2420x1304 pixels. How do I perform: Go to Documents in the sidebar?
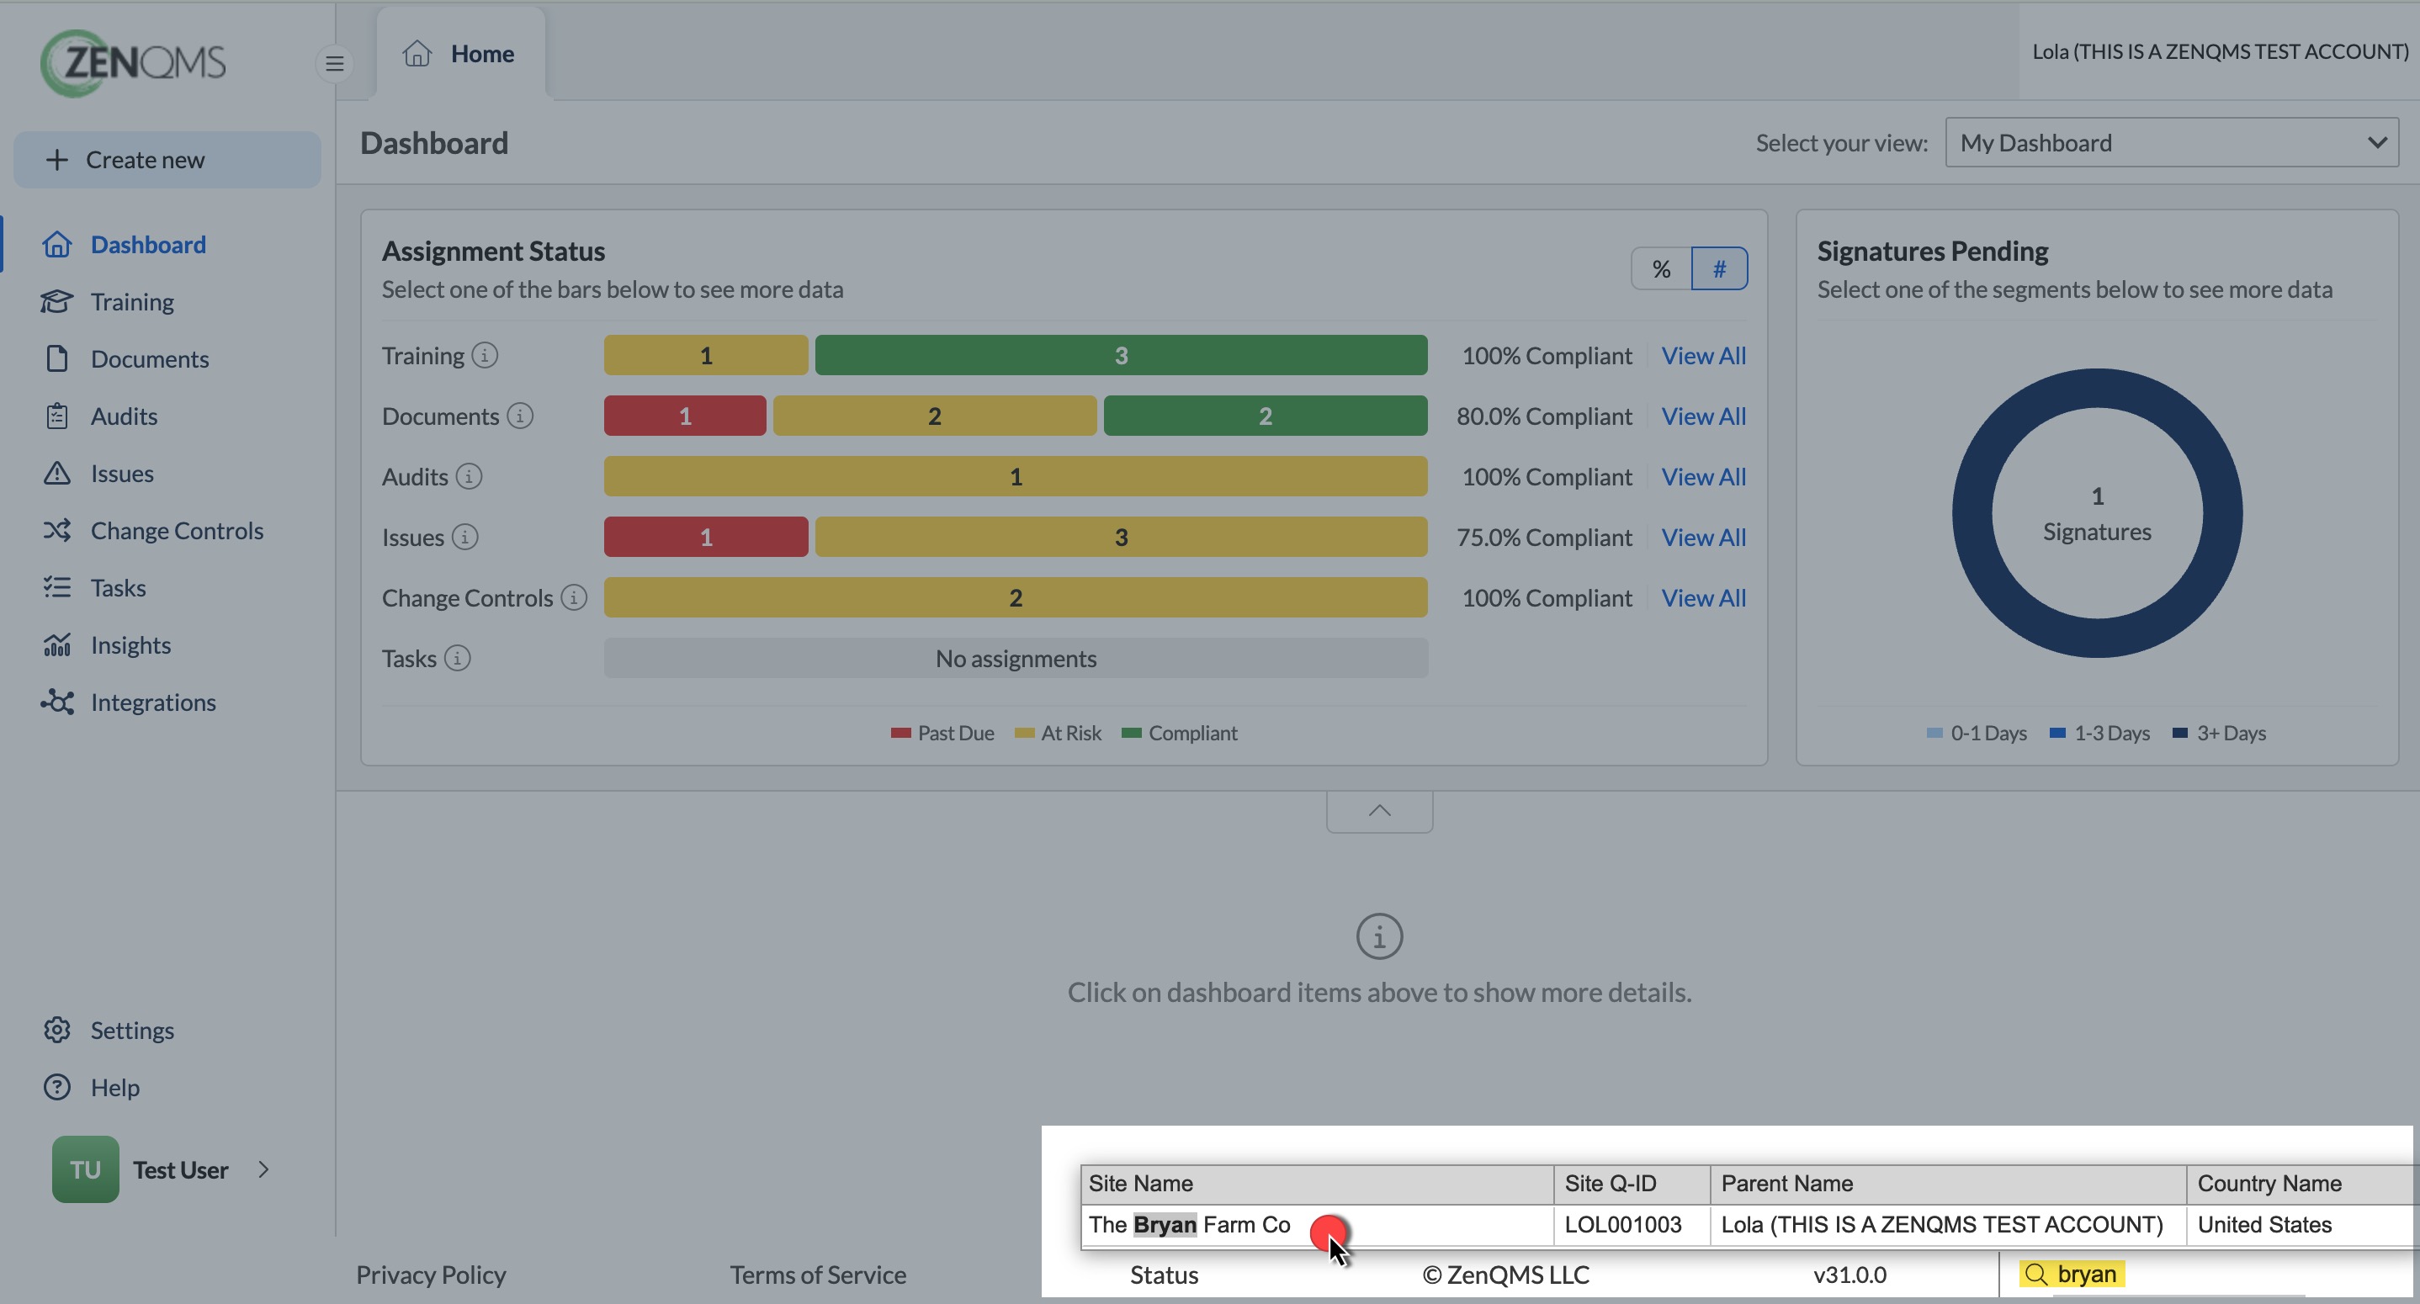point(150,359)
